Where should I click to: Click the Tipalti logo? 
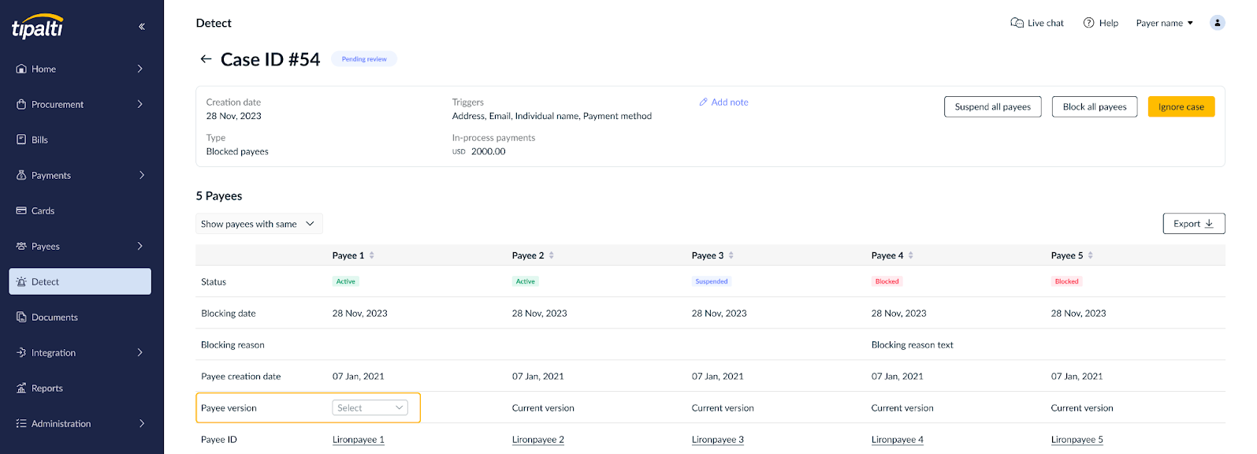pyautogui.click(x=37, y=26)
